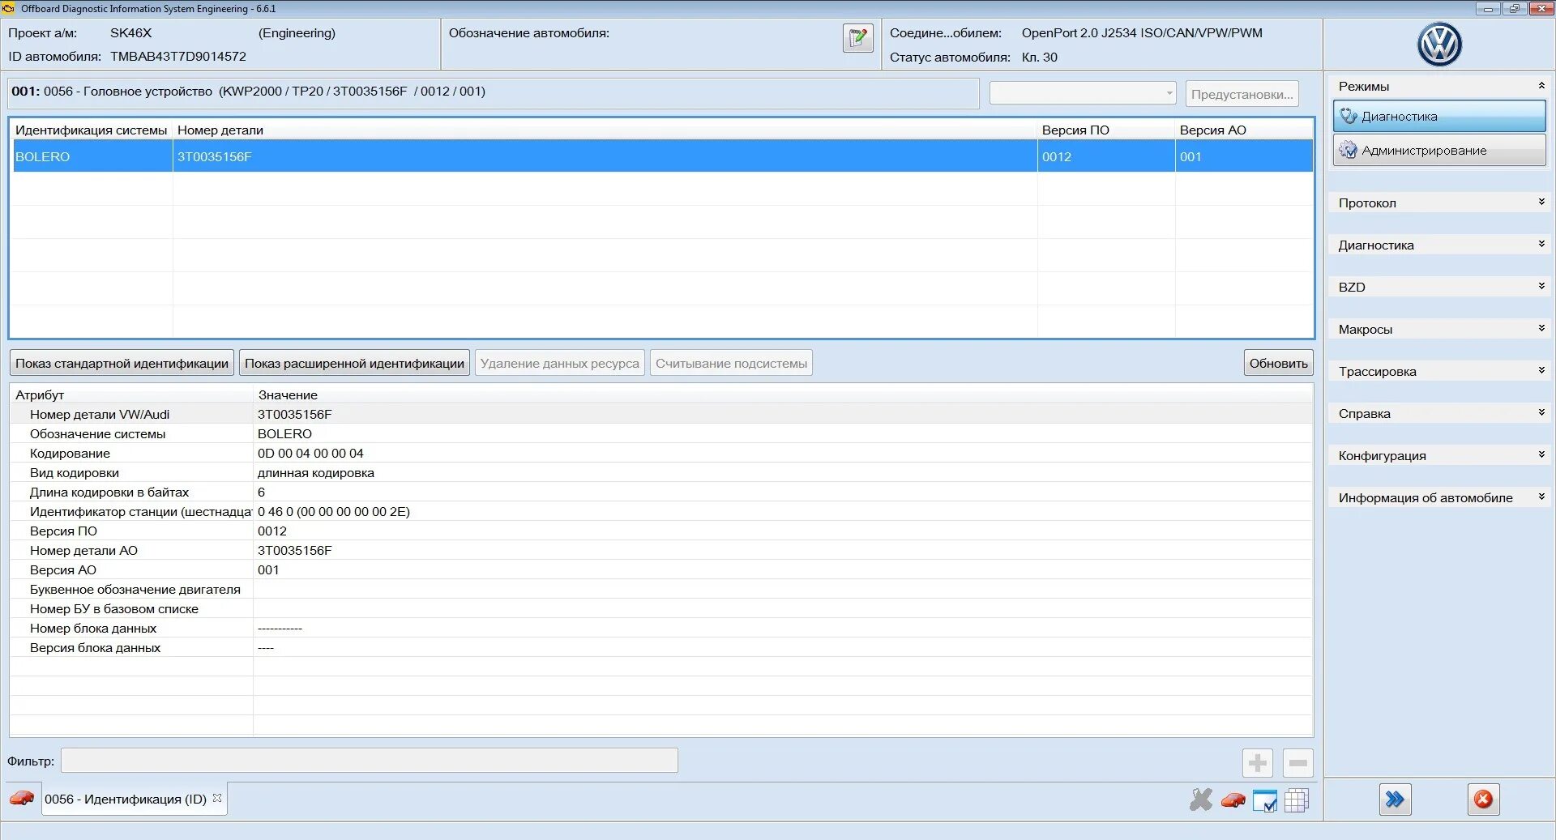Click the Volkswagen logo

pyautogui.click(x=1439, y=45)
